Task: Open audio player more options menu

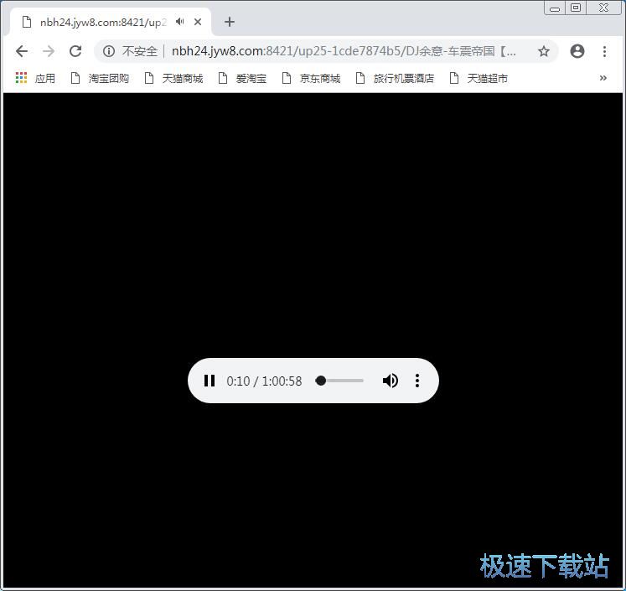Action: point(417,381)
